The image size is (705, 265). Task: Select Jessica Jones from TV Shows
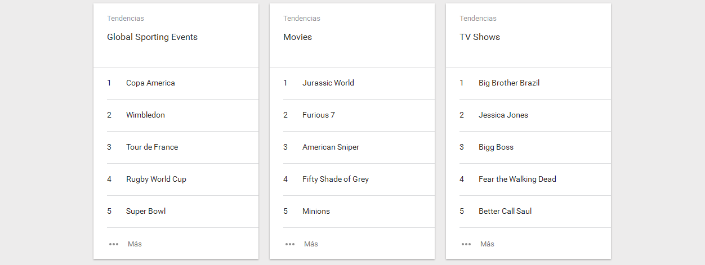[x=503, y=115]
